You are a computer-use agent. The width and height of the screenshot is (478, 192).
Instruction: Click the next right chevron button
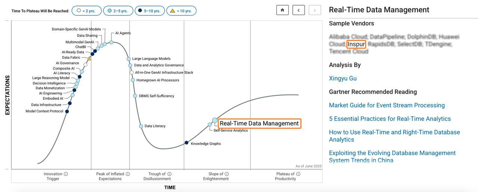pos(315,10)
